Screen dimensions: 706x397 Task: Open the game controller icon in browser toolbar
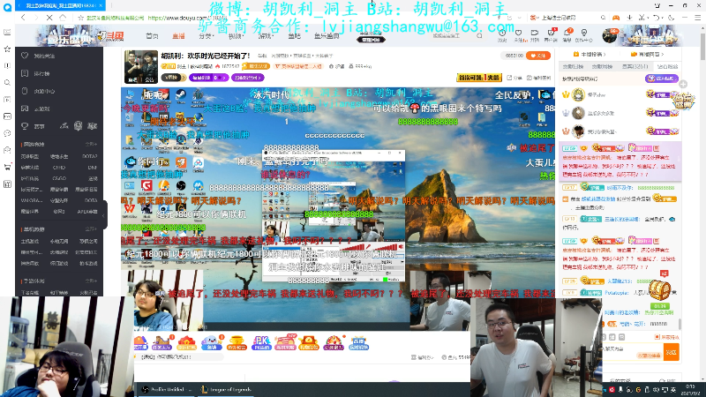pyautogui.click(x=616, y=18)
